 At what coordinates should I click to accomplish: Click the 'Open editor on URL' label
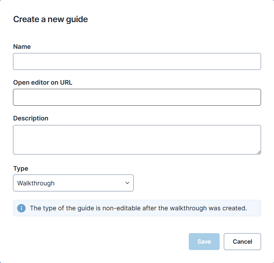pyautogui.click(x=42, y=83)
